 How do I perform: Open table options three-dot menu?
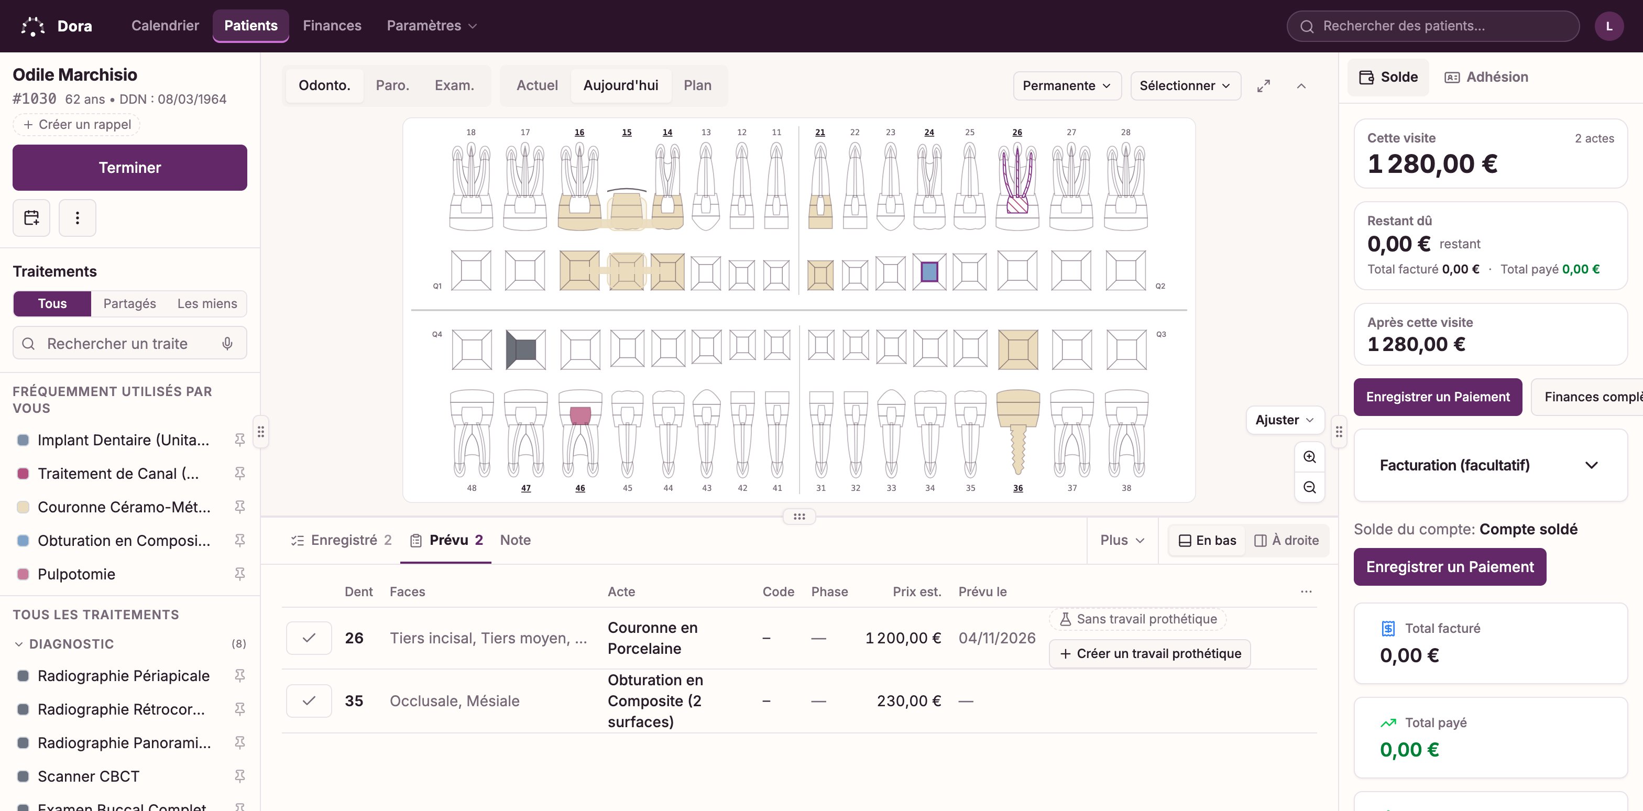[x=1306, y=591]
